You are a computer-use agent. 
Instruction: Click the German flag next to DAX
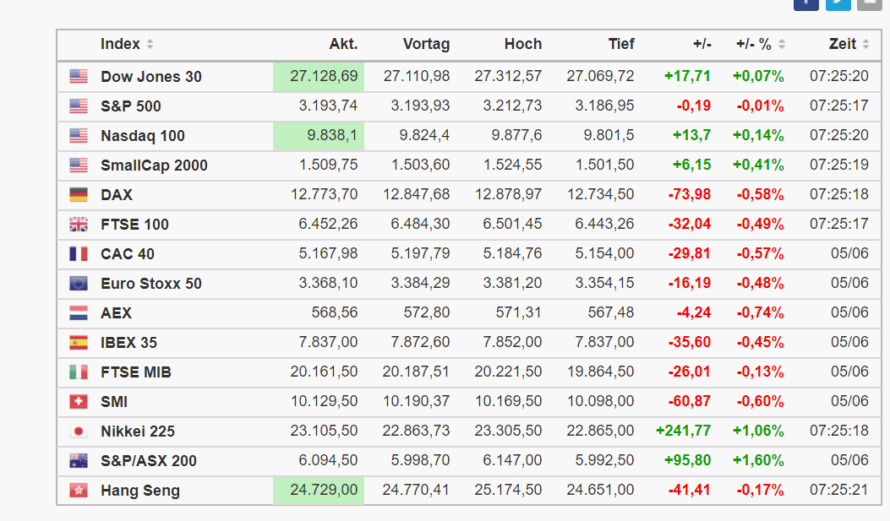[x=79, y=195]
